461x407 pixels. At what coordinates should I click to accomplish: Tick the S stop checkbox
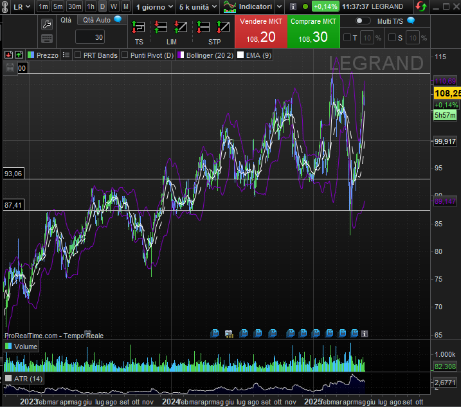click(x=392, y=37)
